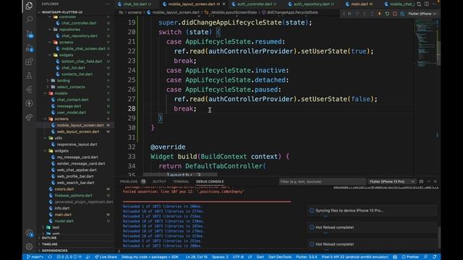This screenshot has width=463, height=260.
Task: Expand the DEPENDENCIES section
Action: pyautogui.click(x=54, y=251)
